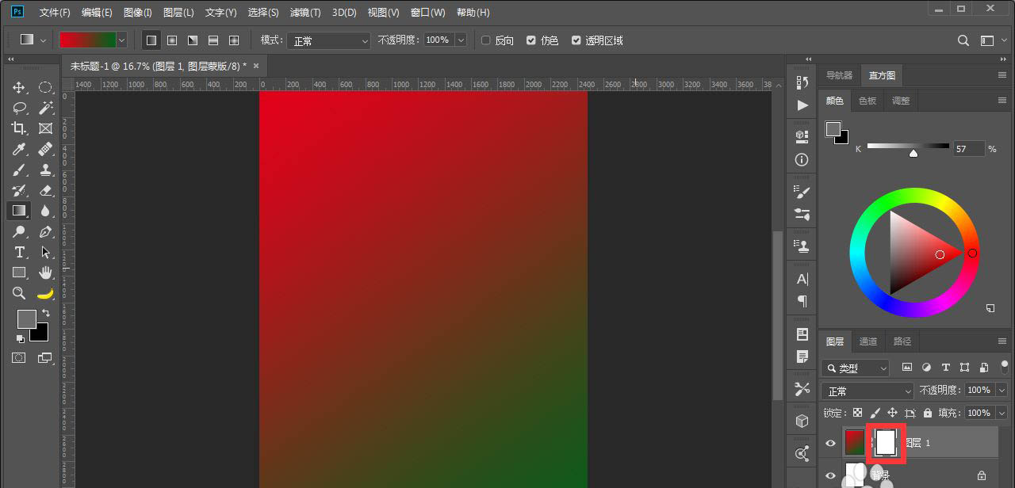Click the banana Edit Toolbar icon
The height and width of the screenshot is (488, 1015).
click(x=45, y=293)
